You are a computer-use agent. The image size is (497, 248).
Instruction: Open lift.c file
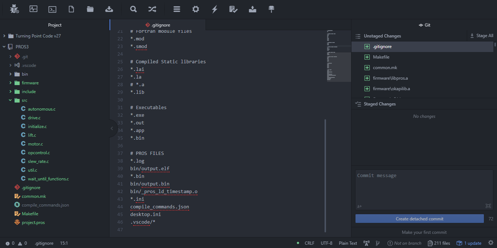(x=32, y=135)
